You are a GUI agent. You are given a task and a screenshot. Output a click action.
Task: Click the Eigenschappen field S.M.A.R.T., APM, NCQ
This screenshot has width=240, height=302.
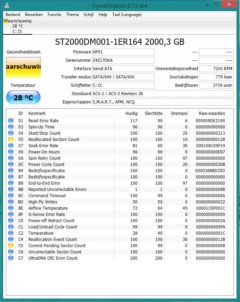click(163, 102)
